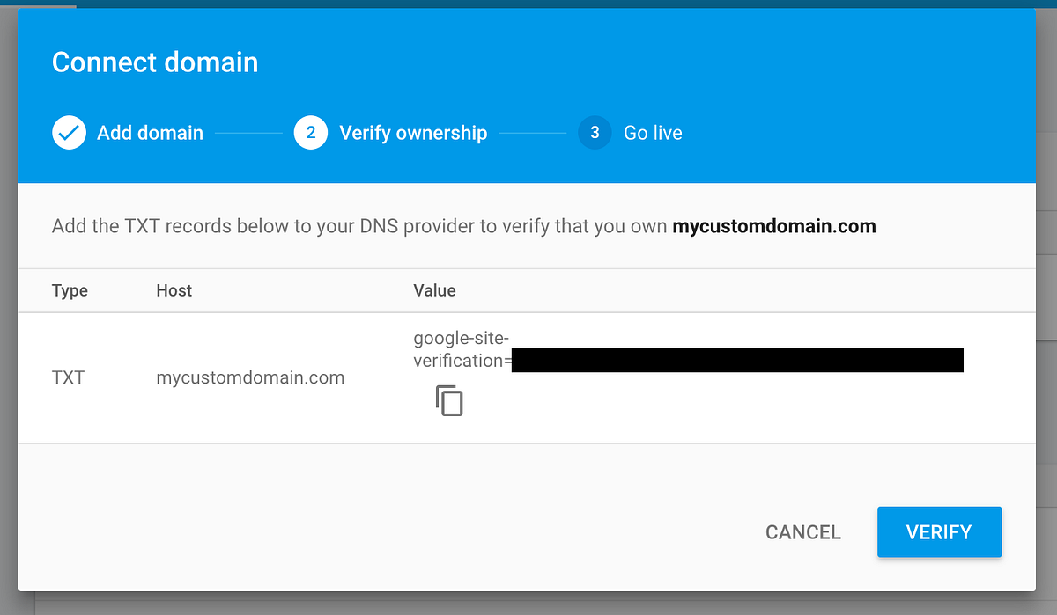
Task: Cancel the Connect domain dialog
Action: pyautogui.click(x=802, y=532)
